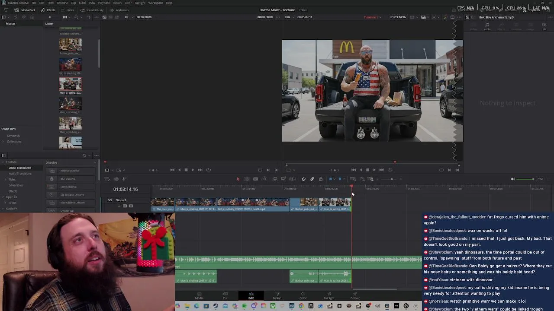Open the Sound Library panel

tap(92, 10)
